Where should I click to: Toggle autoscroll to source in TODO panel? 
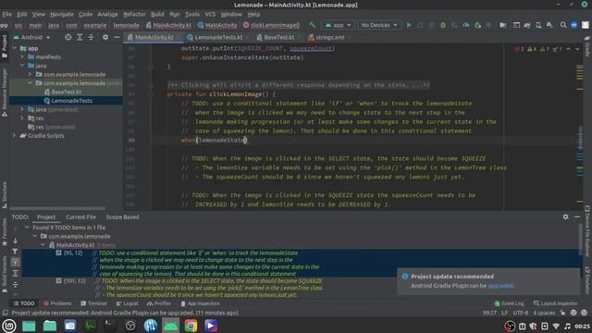(x=15, y=262)
